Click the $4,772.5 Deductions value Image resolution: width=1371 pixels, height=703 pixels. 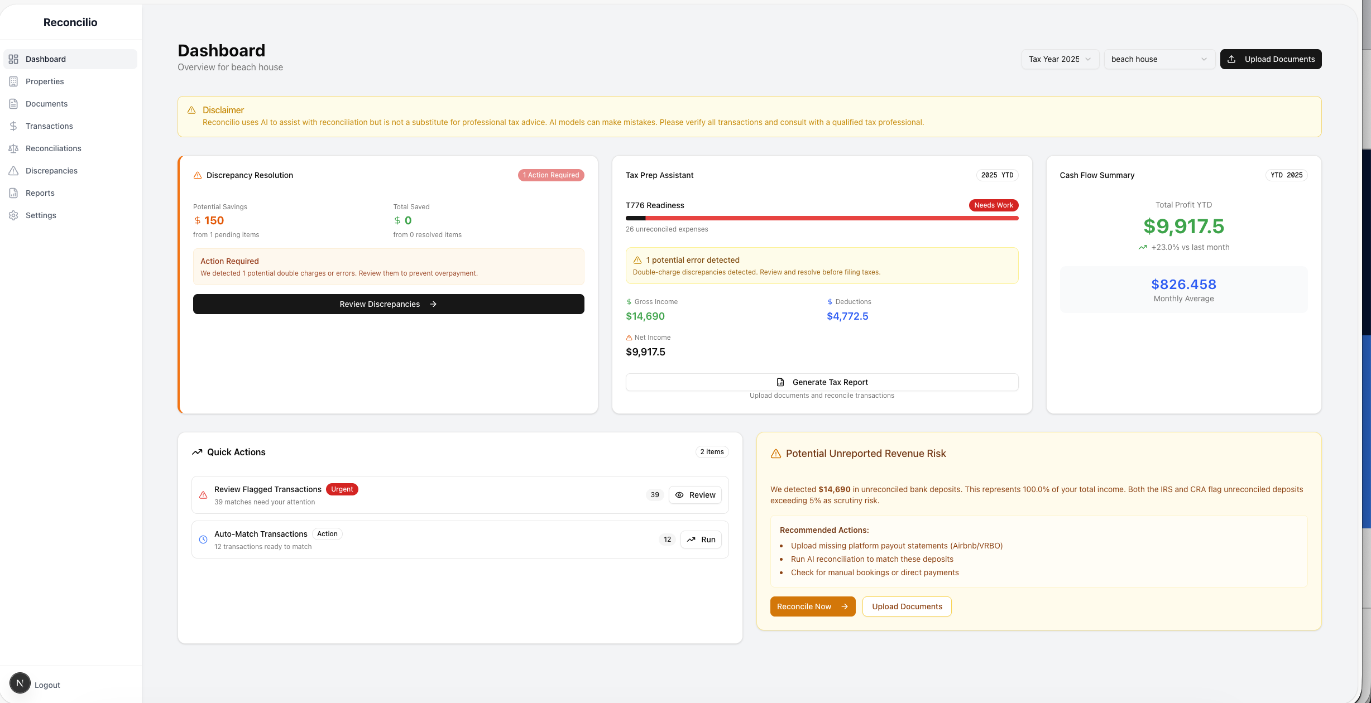tap(847, 316)
